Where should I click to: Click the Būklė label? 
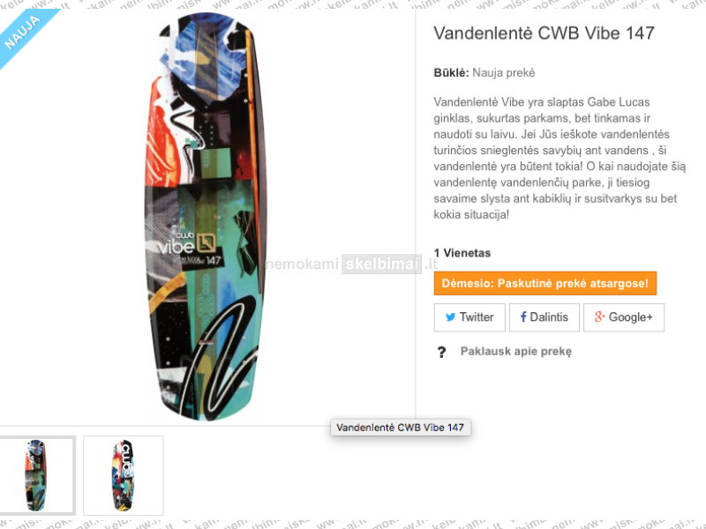[x=451, y=73]
